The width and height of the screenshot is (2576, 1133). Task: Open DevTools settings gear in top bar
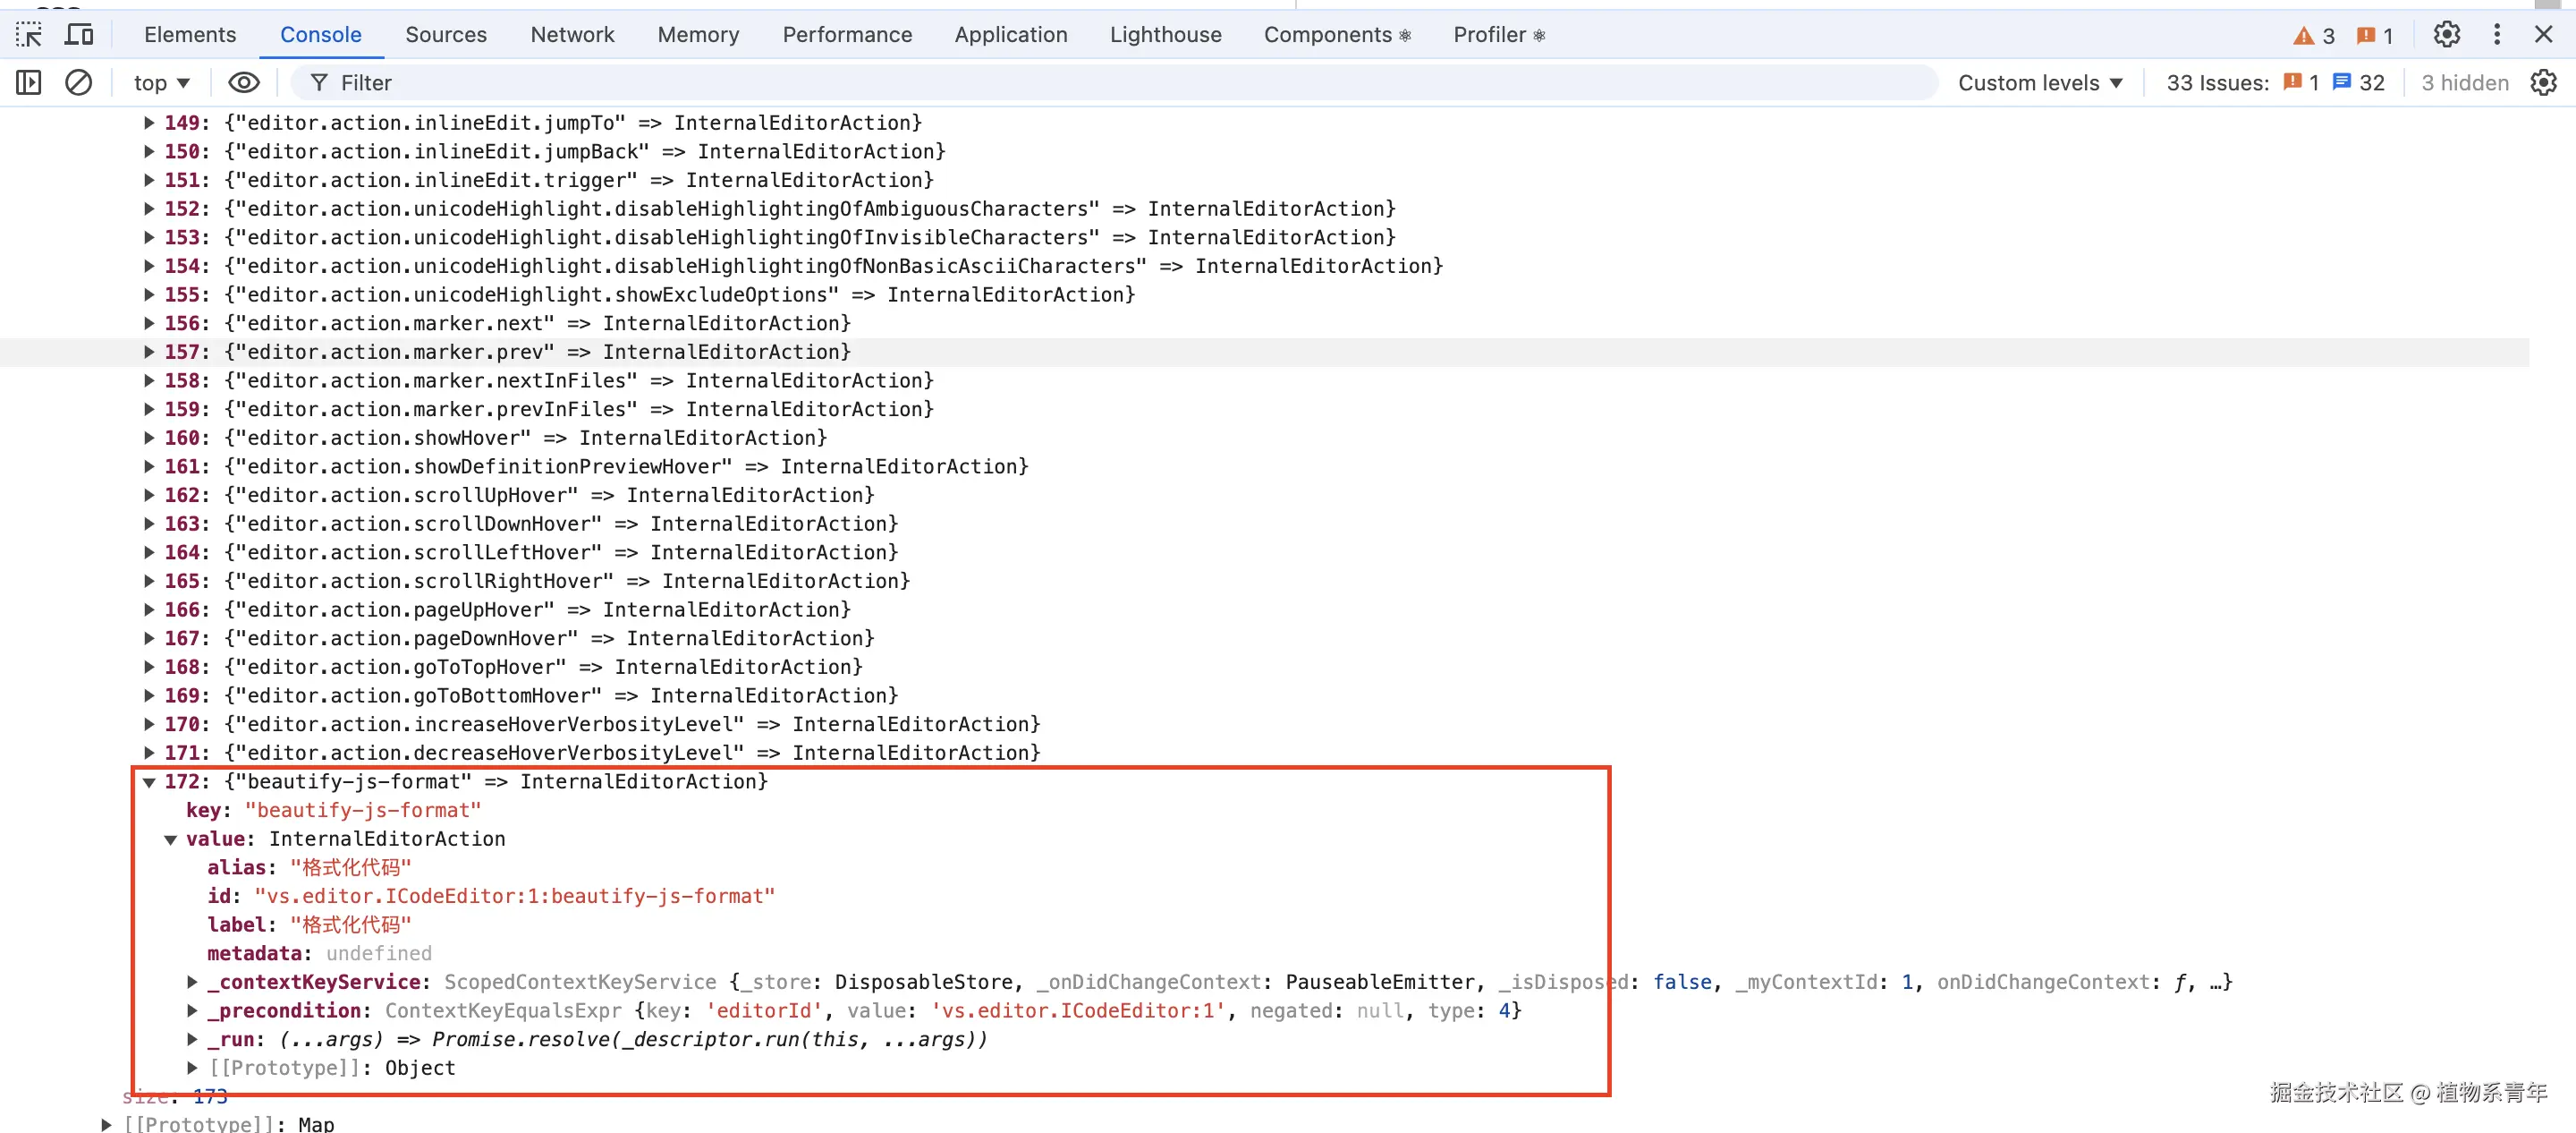tap(2446, 35)
